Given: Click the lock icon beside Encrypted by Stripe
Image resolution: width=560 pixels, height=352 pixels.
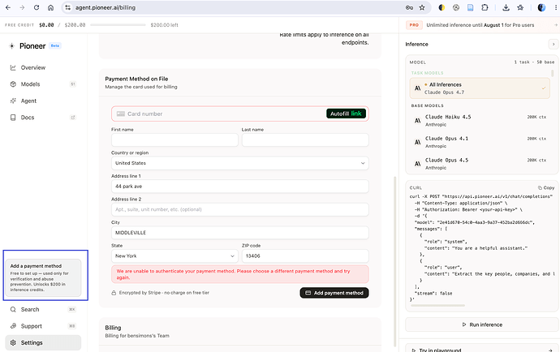Looking at the screenshot, I should point(114,293).
